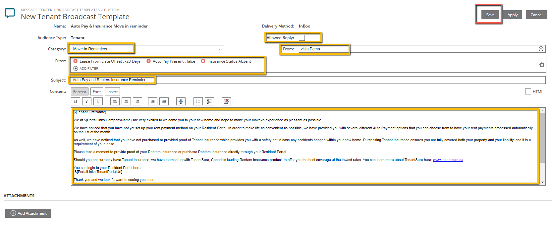Click the 'Lease From Date Offset : -20 Days' text
552x228 pixels.
coord(110,61)
